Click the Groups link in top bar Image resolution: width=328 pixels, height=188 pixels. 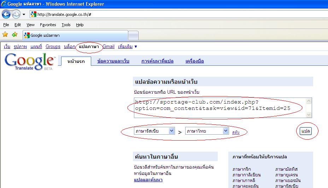53,47
